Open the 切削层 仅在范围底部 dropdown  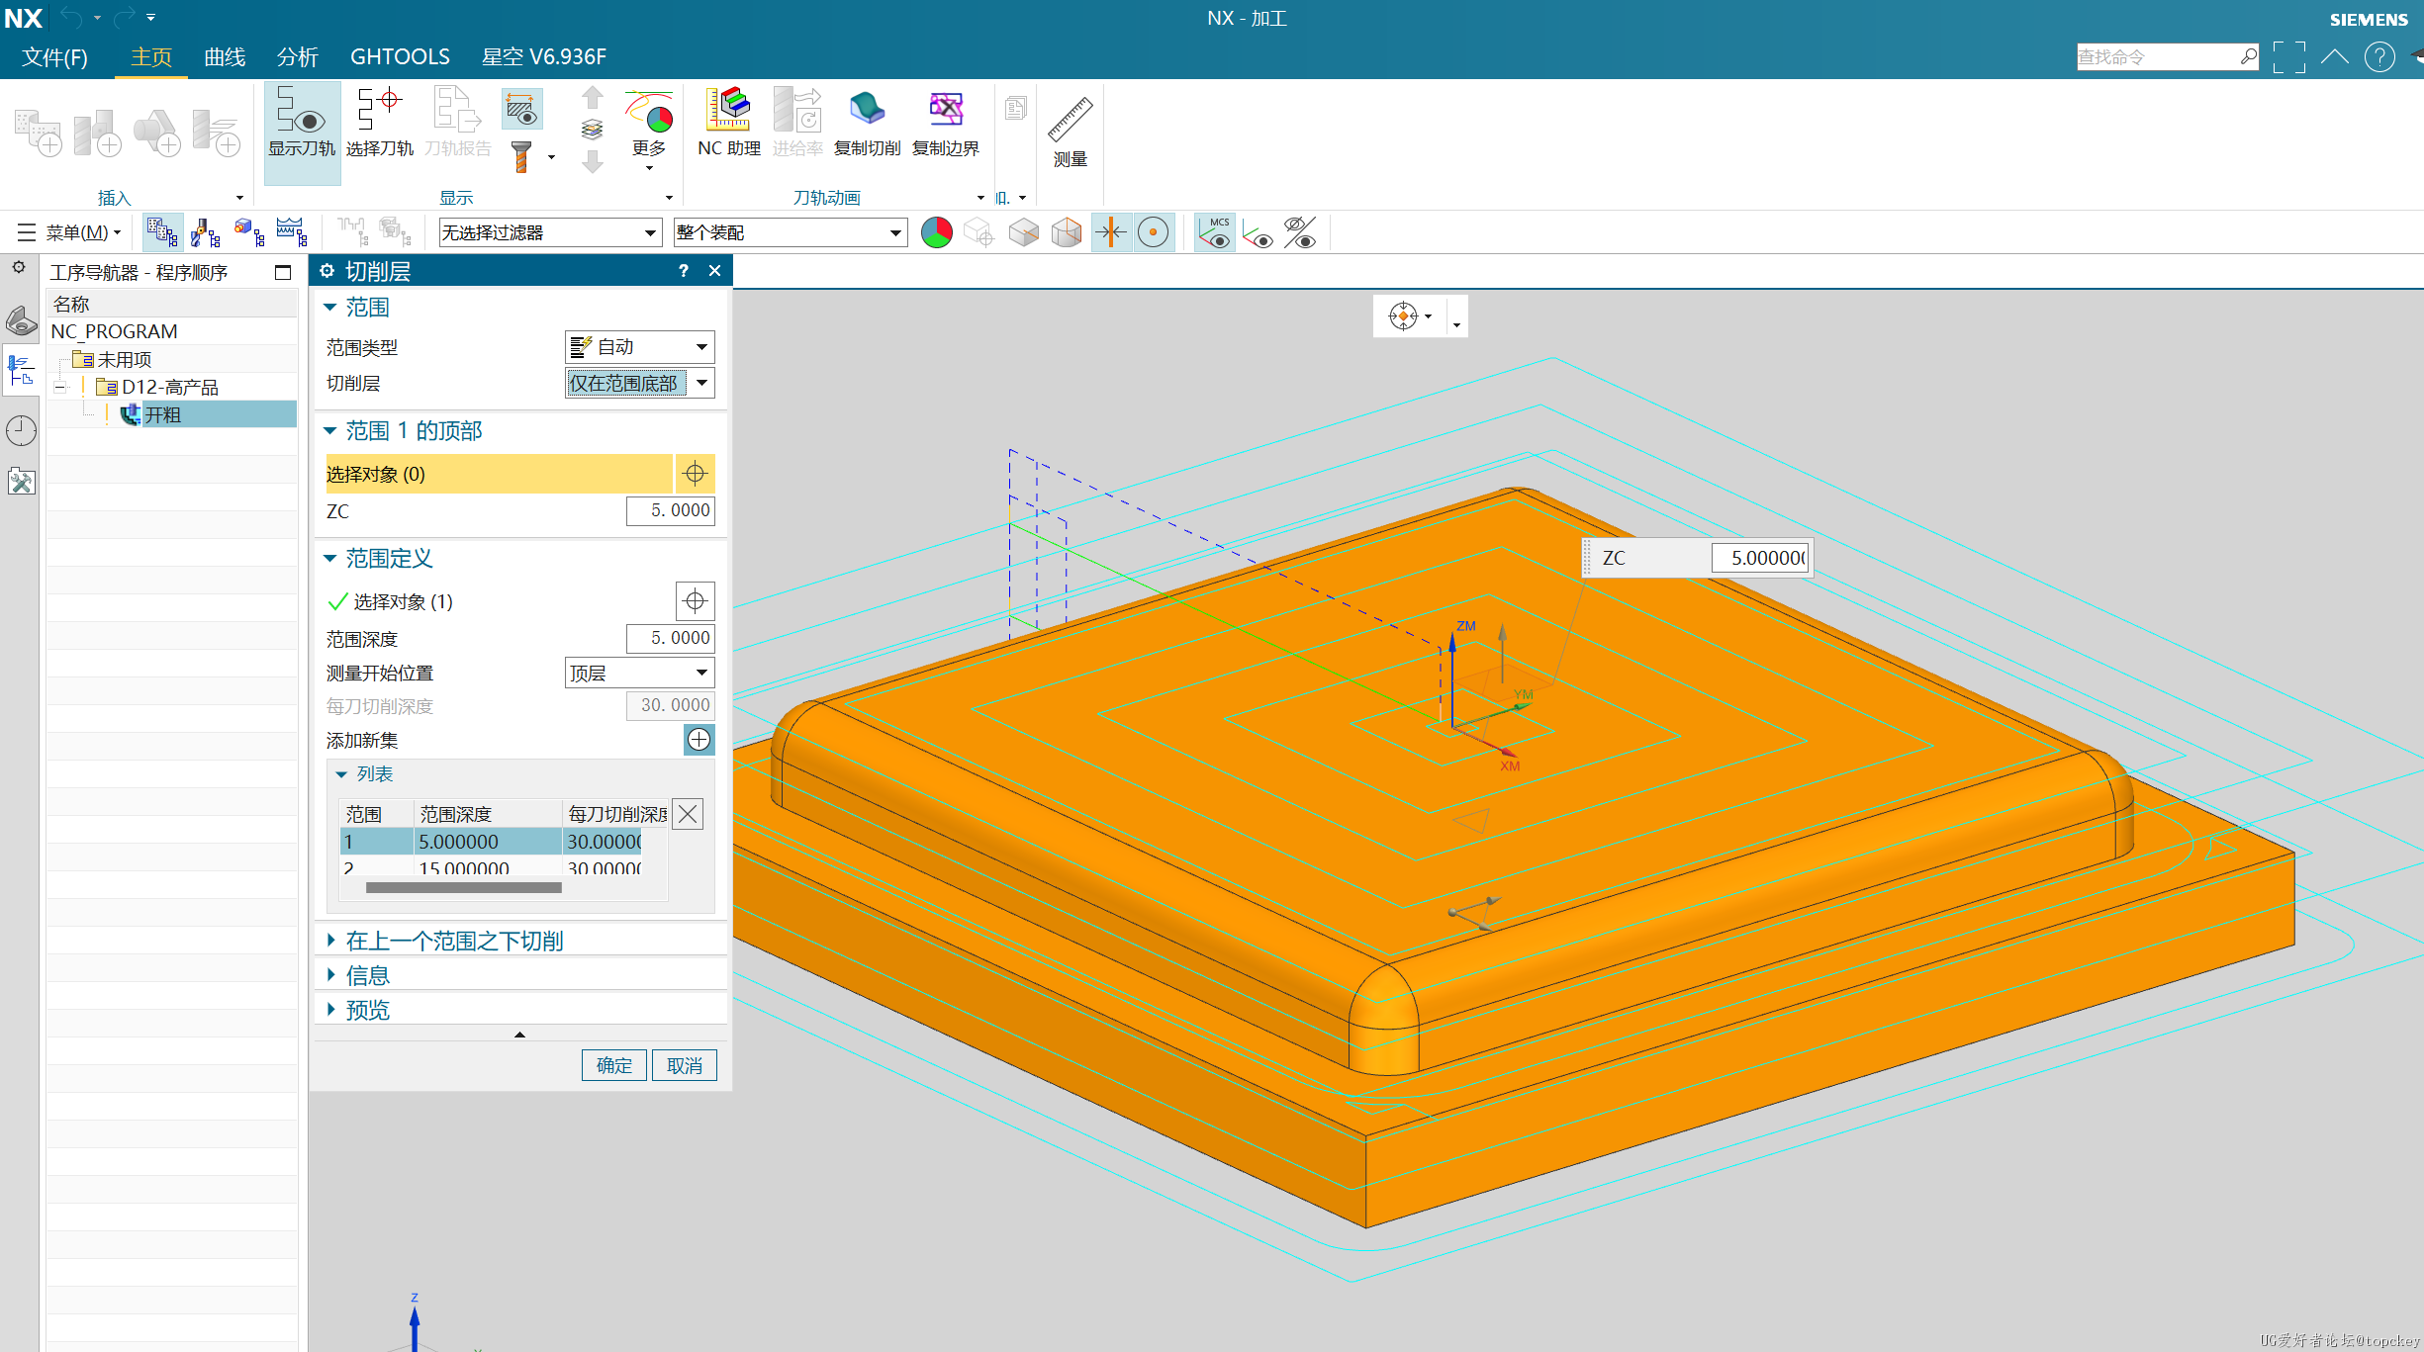[x=639, y=383]
